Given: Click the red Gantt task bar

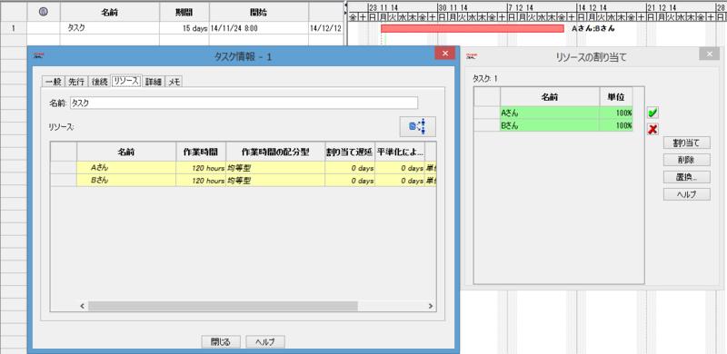Looking at the screenshot, I should click(473, 28).
